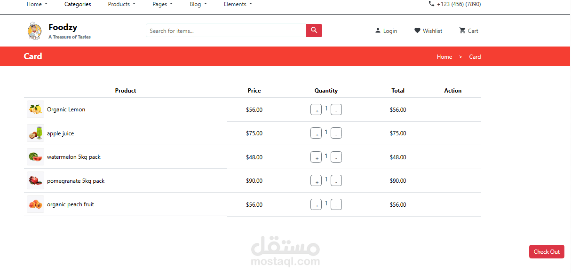Expand the Home dropdown menu

[37, 4]
